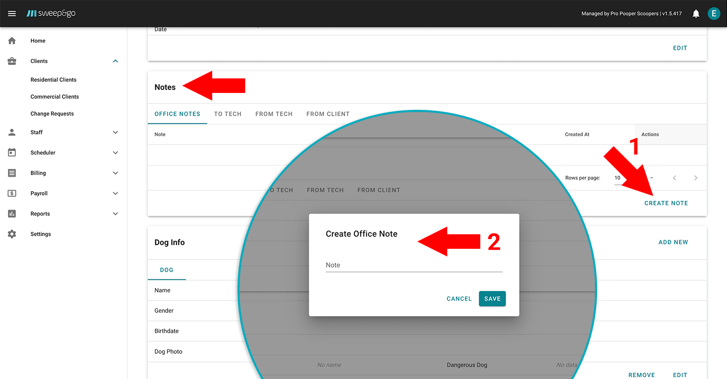
Task: Expand the Billing menu chevron
Action: [x=115, y=173]
